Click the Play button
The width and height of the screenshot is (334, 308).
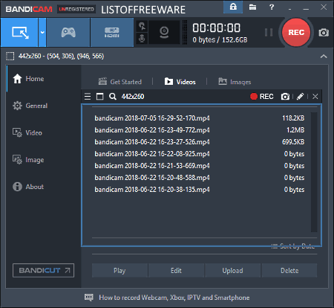pyautogui.click(x=119, y=270)
